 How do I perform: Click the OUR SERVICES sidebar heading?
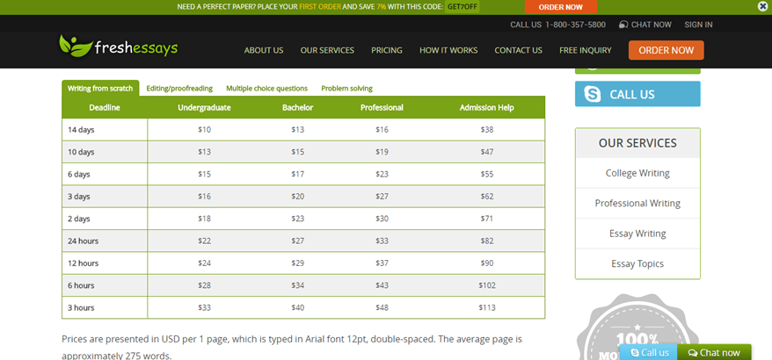point(637,143)
